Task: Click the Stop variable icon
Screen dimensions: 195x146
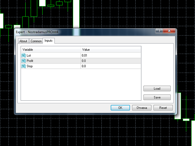Action: click(23, 66)
